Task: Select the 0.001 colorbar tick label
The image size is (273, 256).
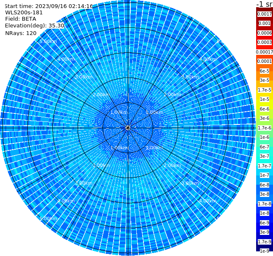Action: (x=265, y=23)
